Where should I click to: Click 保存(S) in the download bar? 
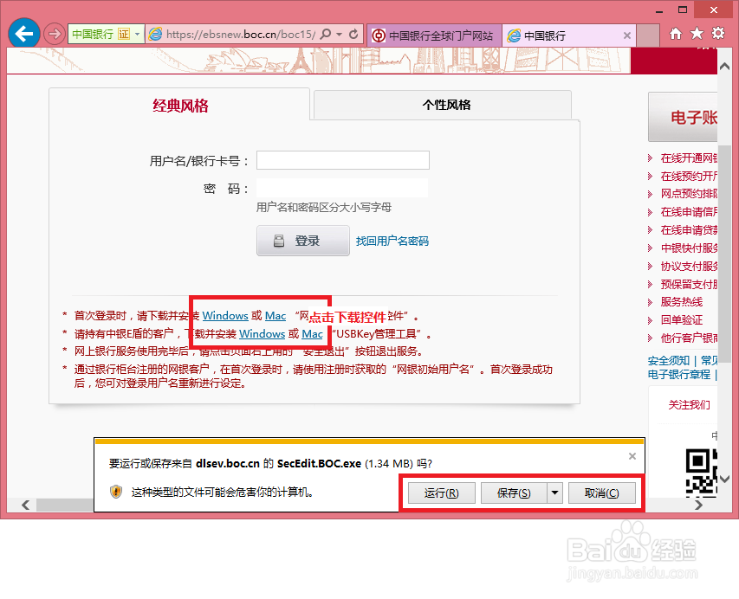tap(514, 493)
